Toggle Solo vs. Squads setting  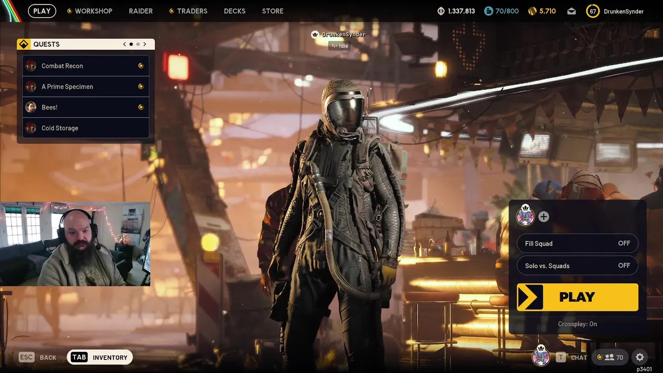tap(578, 266)
